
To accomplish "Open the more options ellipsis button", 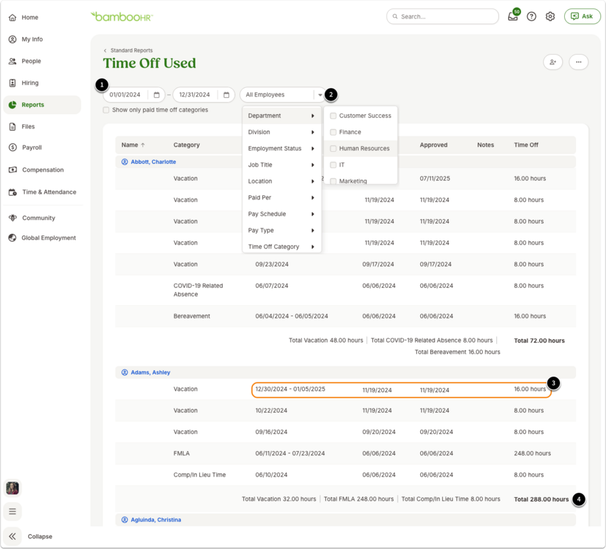I will click(x=578, y=62).
